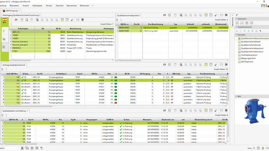Toggle green table view in Qualitätsmerkmalsposition toolbar
Image resolution: width=269 pixels, height=151 pixels.
pos(206,15)
